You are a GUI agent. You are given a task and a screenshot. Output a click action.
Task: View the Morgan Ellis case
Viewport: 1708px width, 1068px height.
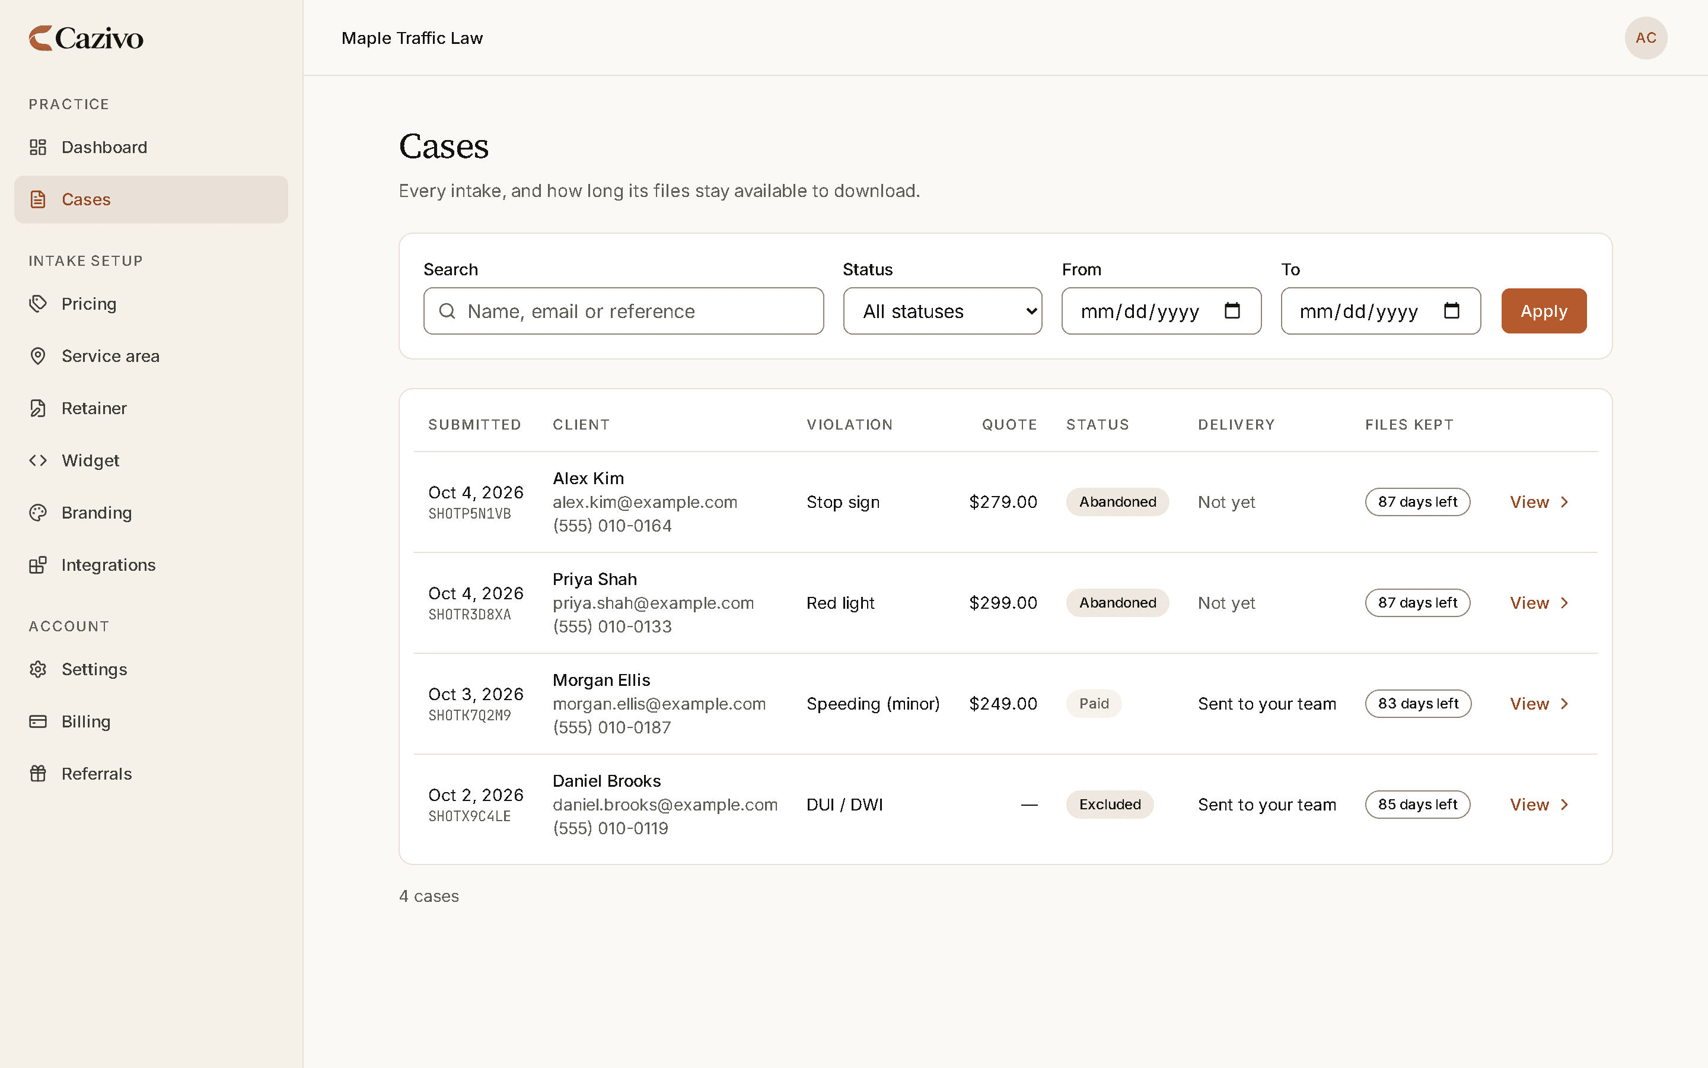point(1540,704)
